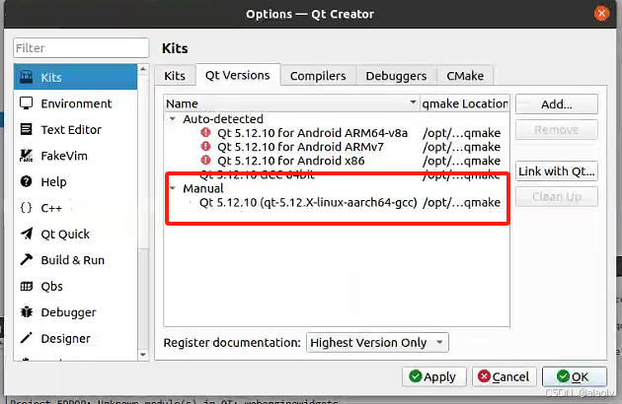This screenshot has width=622, height=404.
Task: Click the Clean Up button
Action: 557,196
